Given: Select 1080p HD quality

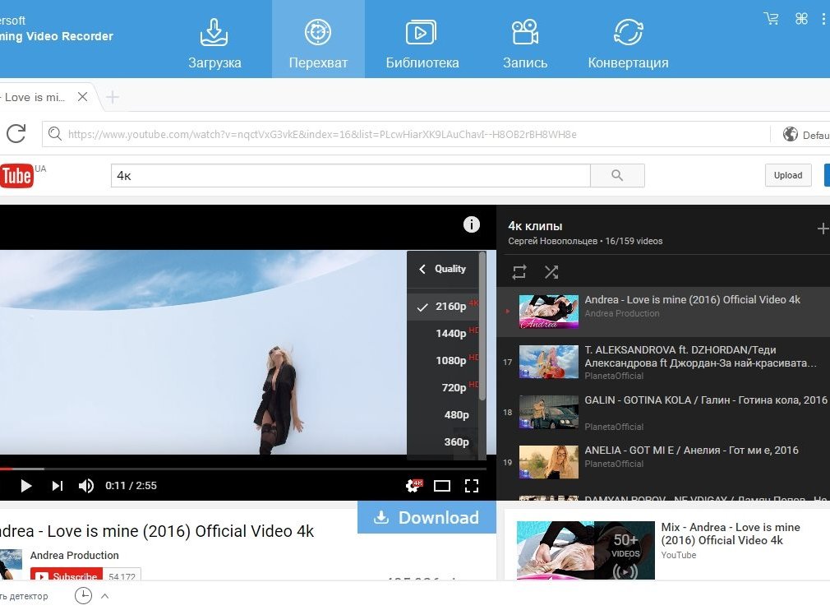Looking at the screenshot, I should tap(443, 361).
